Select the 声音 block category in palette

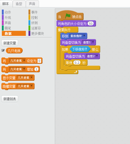[x=8, y=23]
